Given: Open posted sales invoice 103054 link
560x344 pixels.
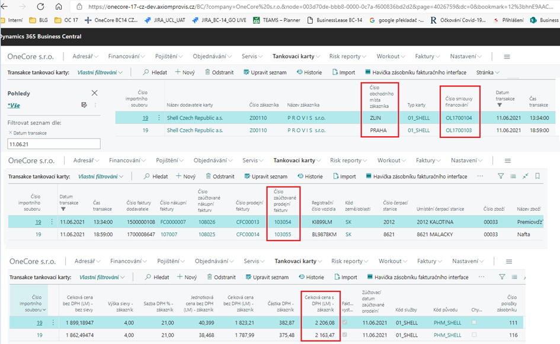Looking at the screenshot, I should point(284,221).
